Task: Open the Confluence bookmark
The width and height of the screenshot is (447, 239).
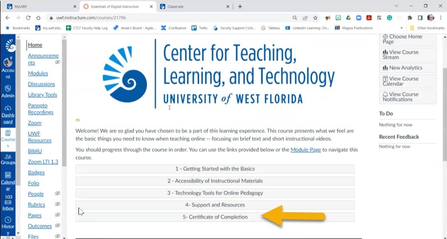Action: [x=174, y=28]
